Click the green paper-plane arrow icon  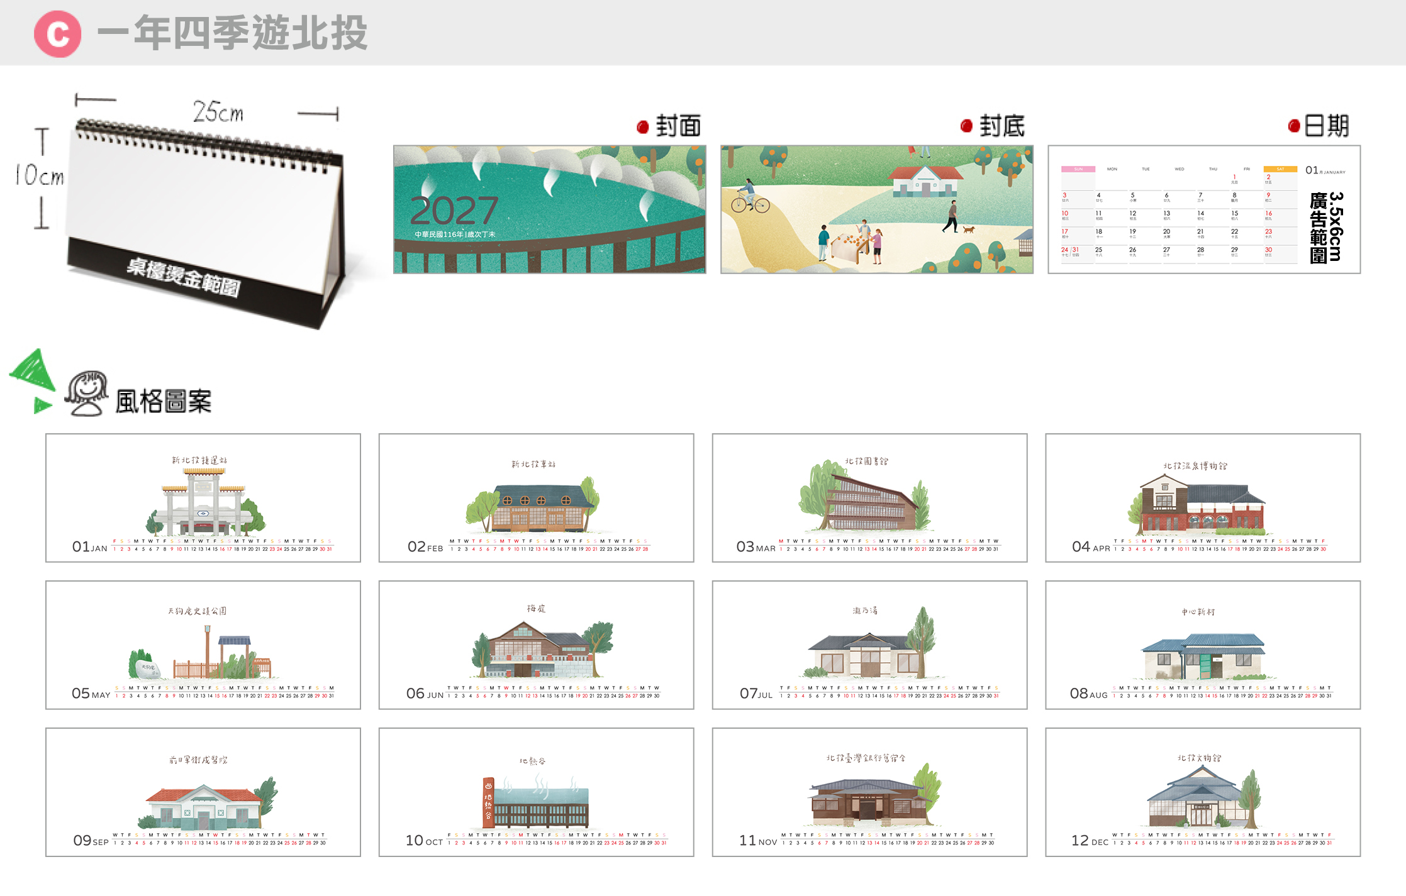[x=33, y=380]
